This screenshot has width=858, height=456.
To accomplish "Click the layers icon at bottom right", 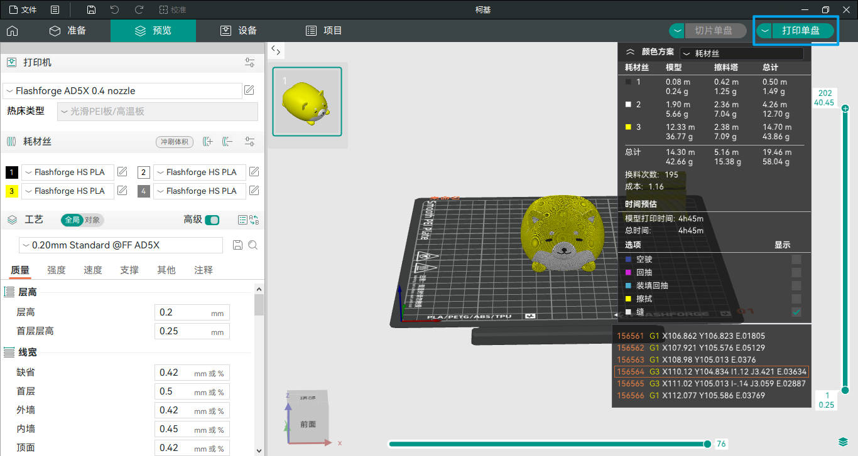I will click(843, 442).
